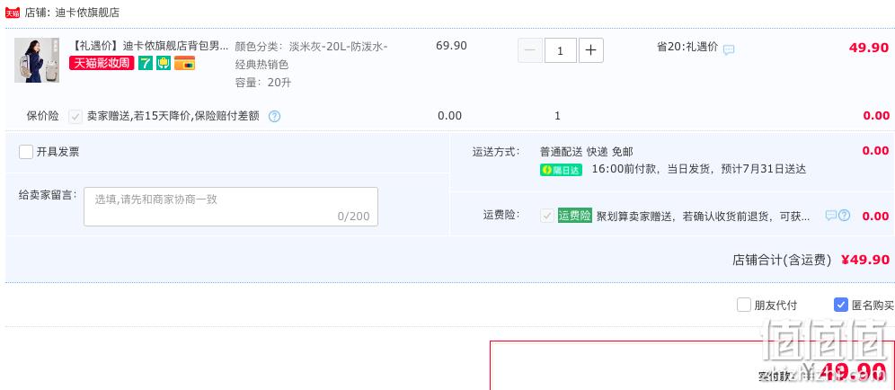
Task: Click the 天猫彩妆周 promotion badge
Action: (102, 64)
